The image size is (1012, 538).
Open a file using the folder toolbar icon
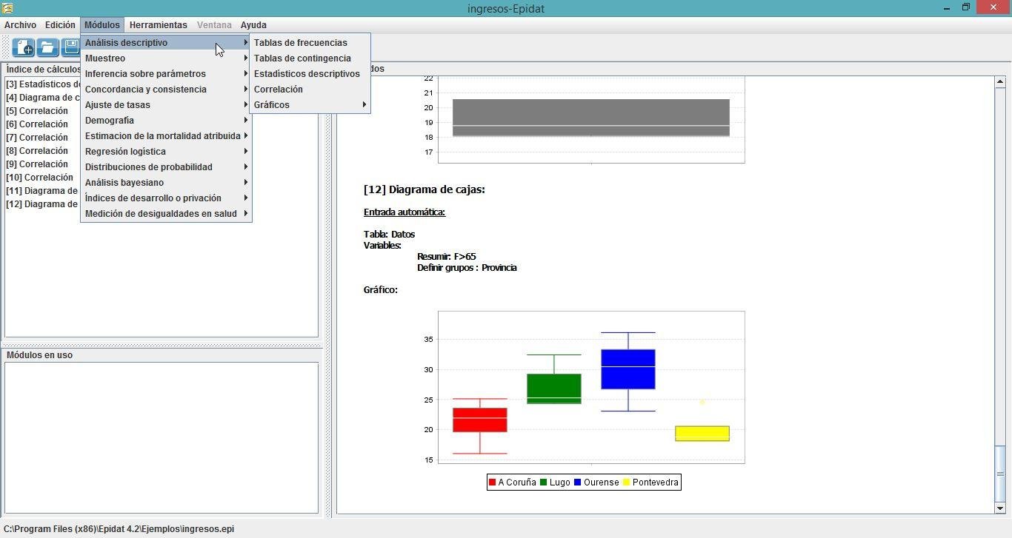pyautogui.click(x=47, y=47)
